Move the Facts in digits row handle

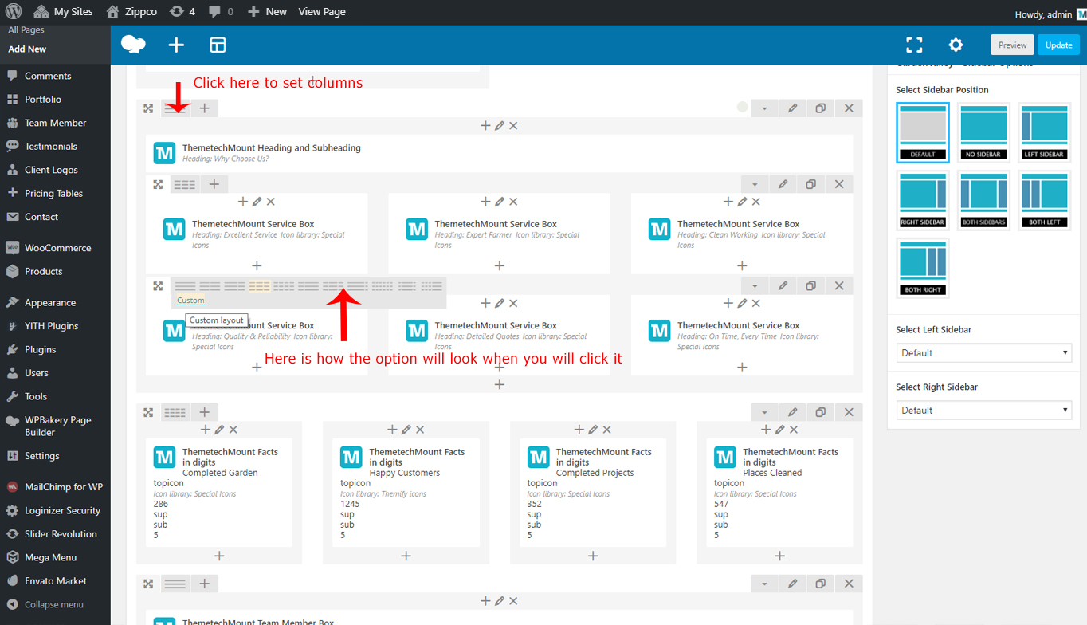coord(148,412)
